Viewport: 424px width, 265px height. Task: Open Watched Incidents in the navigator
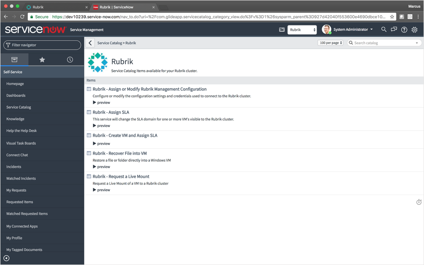[x=21, y=178]
